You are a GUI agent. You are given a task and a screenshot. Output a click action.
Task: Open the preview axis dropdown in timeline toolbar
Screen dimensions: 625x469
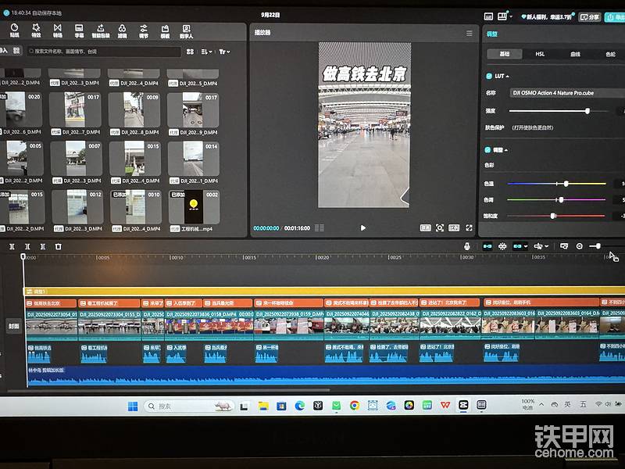tap(541, 246)
